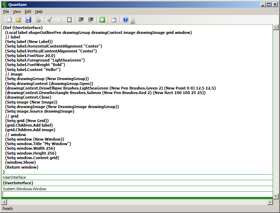280x213 pixels.
Task: Paste with the clipboard icon
Action: pyautogui.click(x=69, y=20)
